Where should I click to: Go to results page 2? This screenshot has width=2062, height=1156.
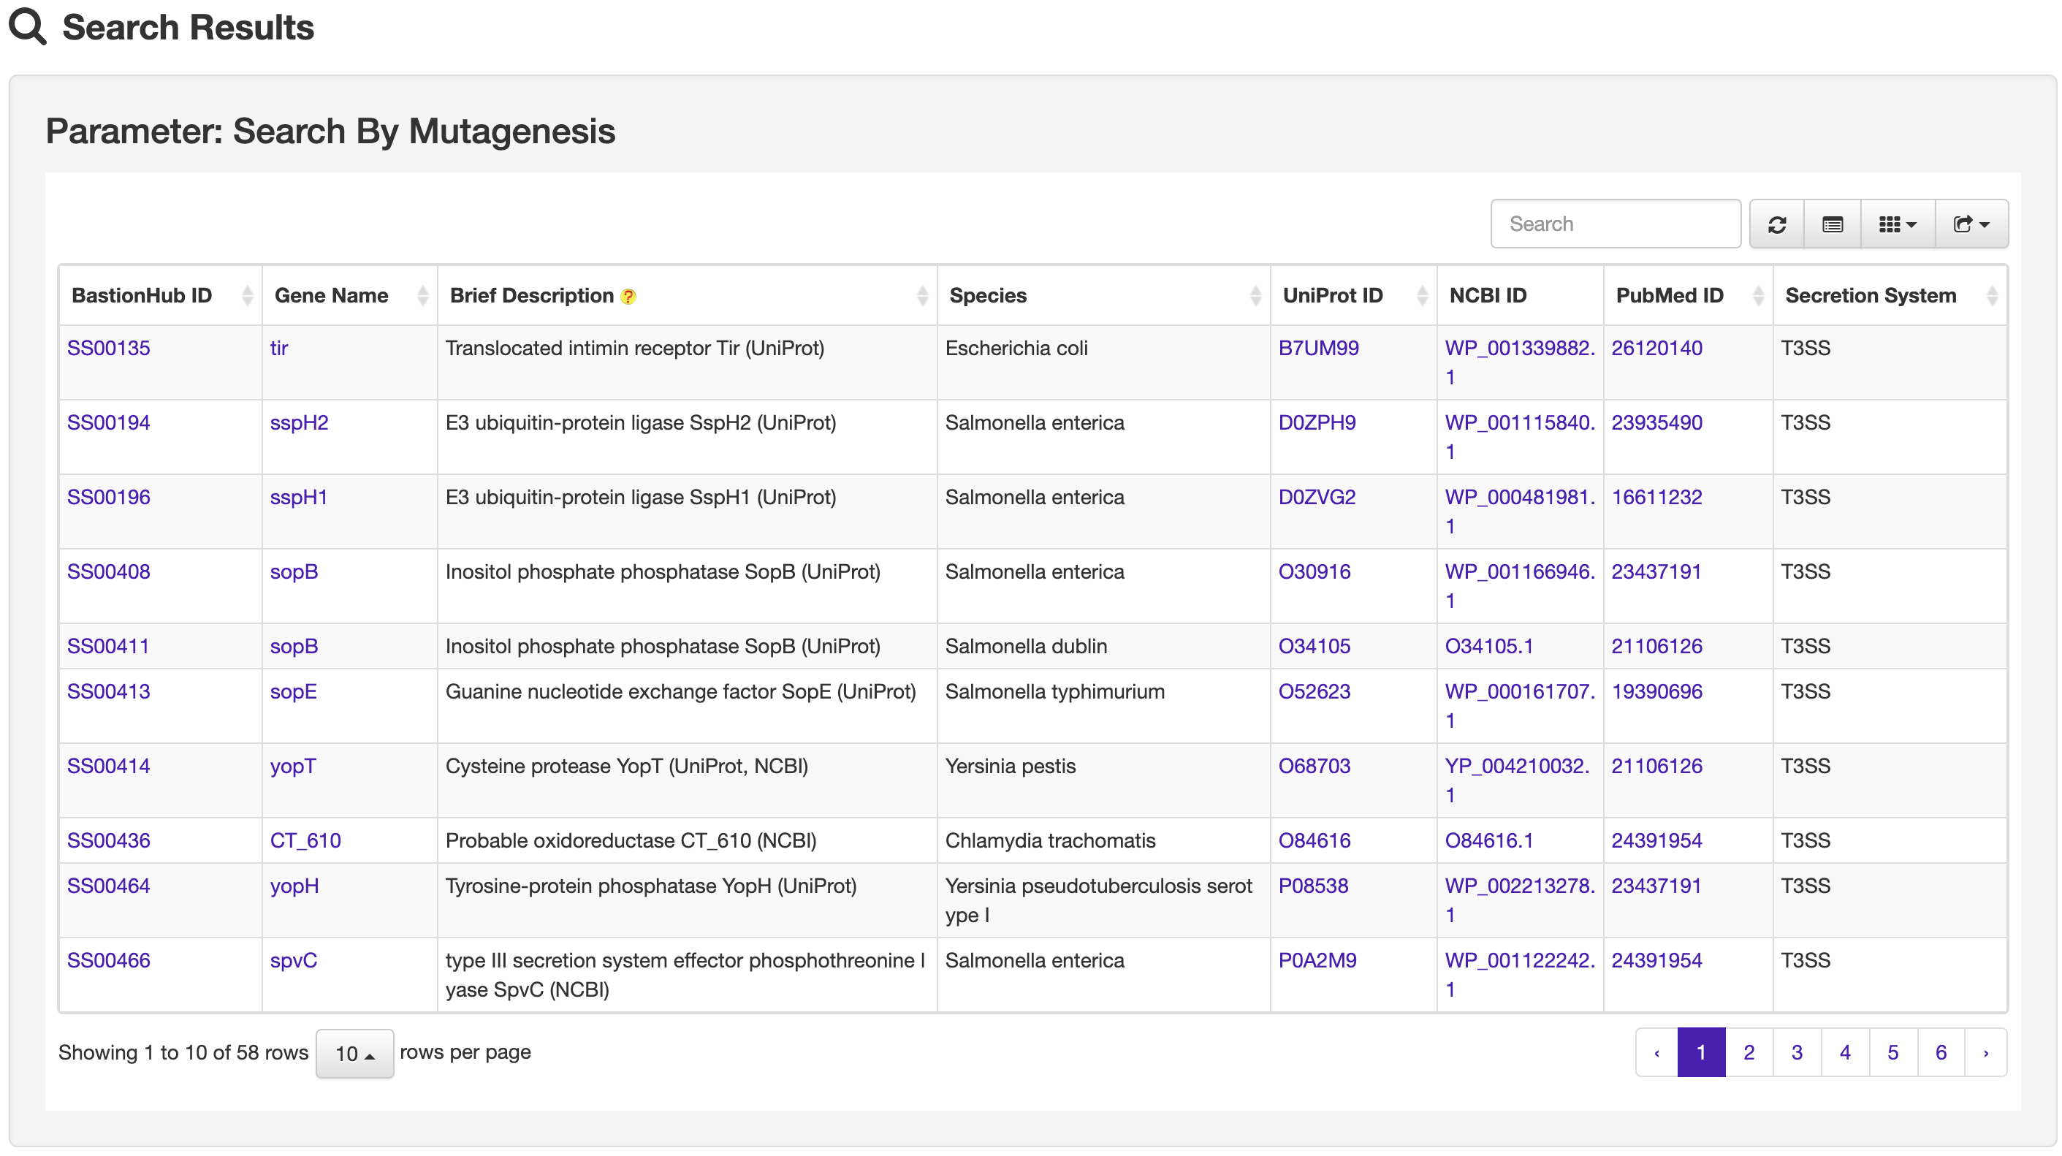click(x=1749, y=1052)
